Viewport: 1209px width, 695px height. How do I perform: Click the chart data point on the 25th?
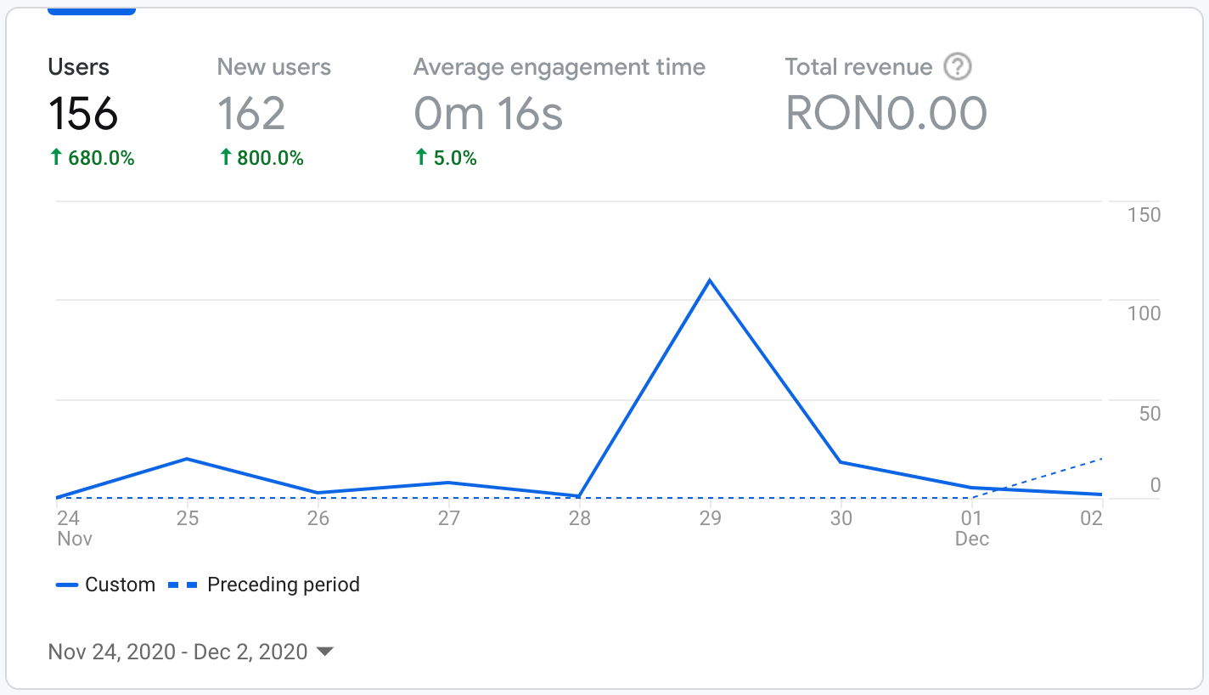point(187,459)
